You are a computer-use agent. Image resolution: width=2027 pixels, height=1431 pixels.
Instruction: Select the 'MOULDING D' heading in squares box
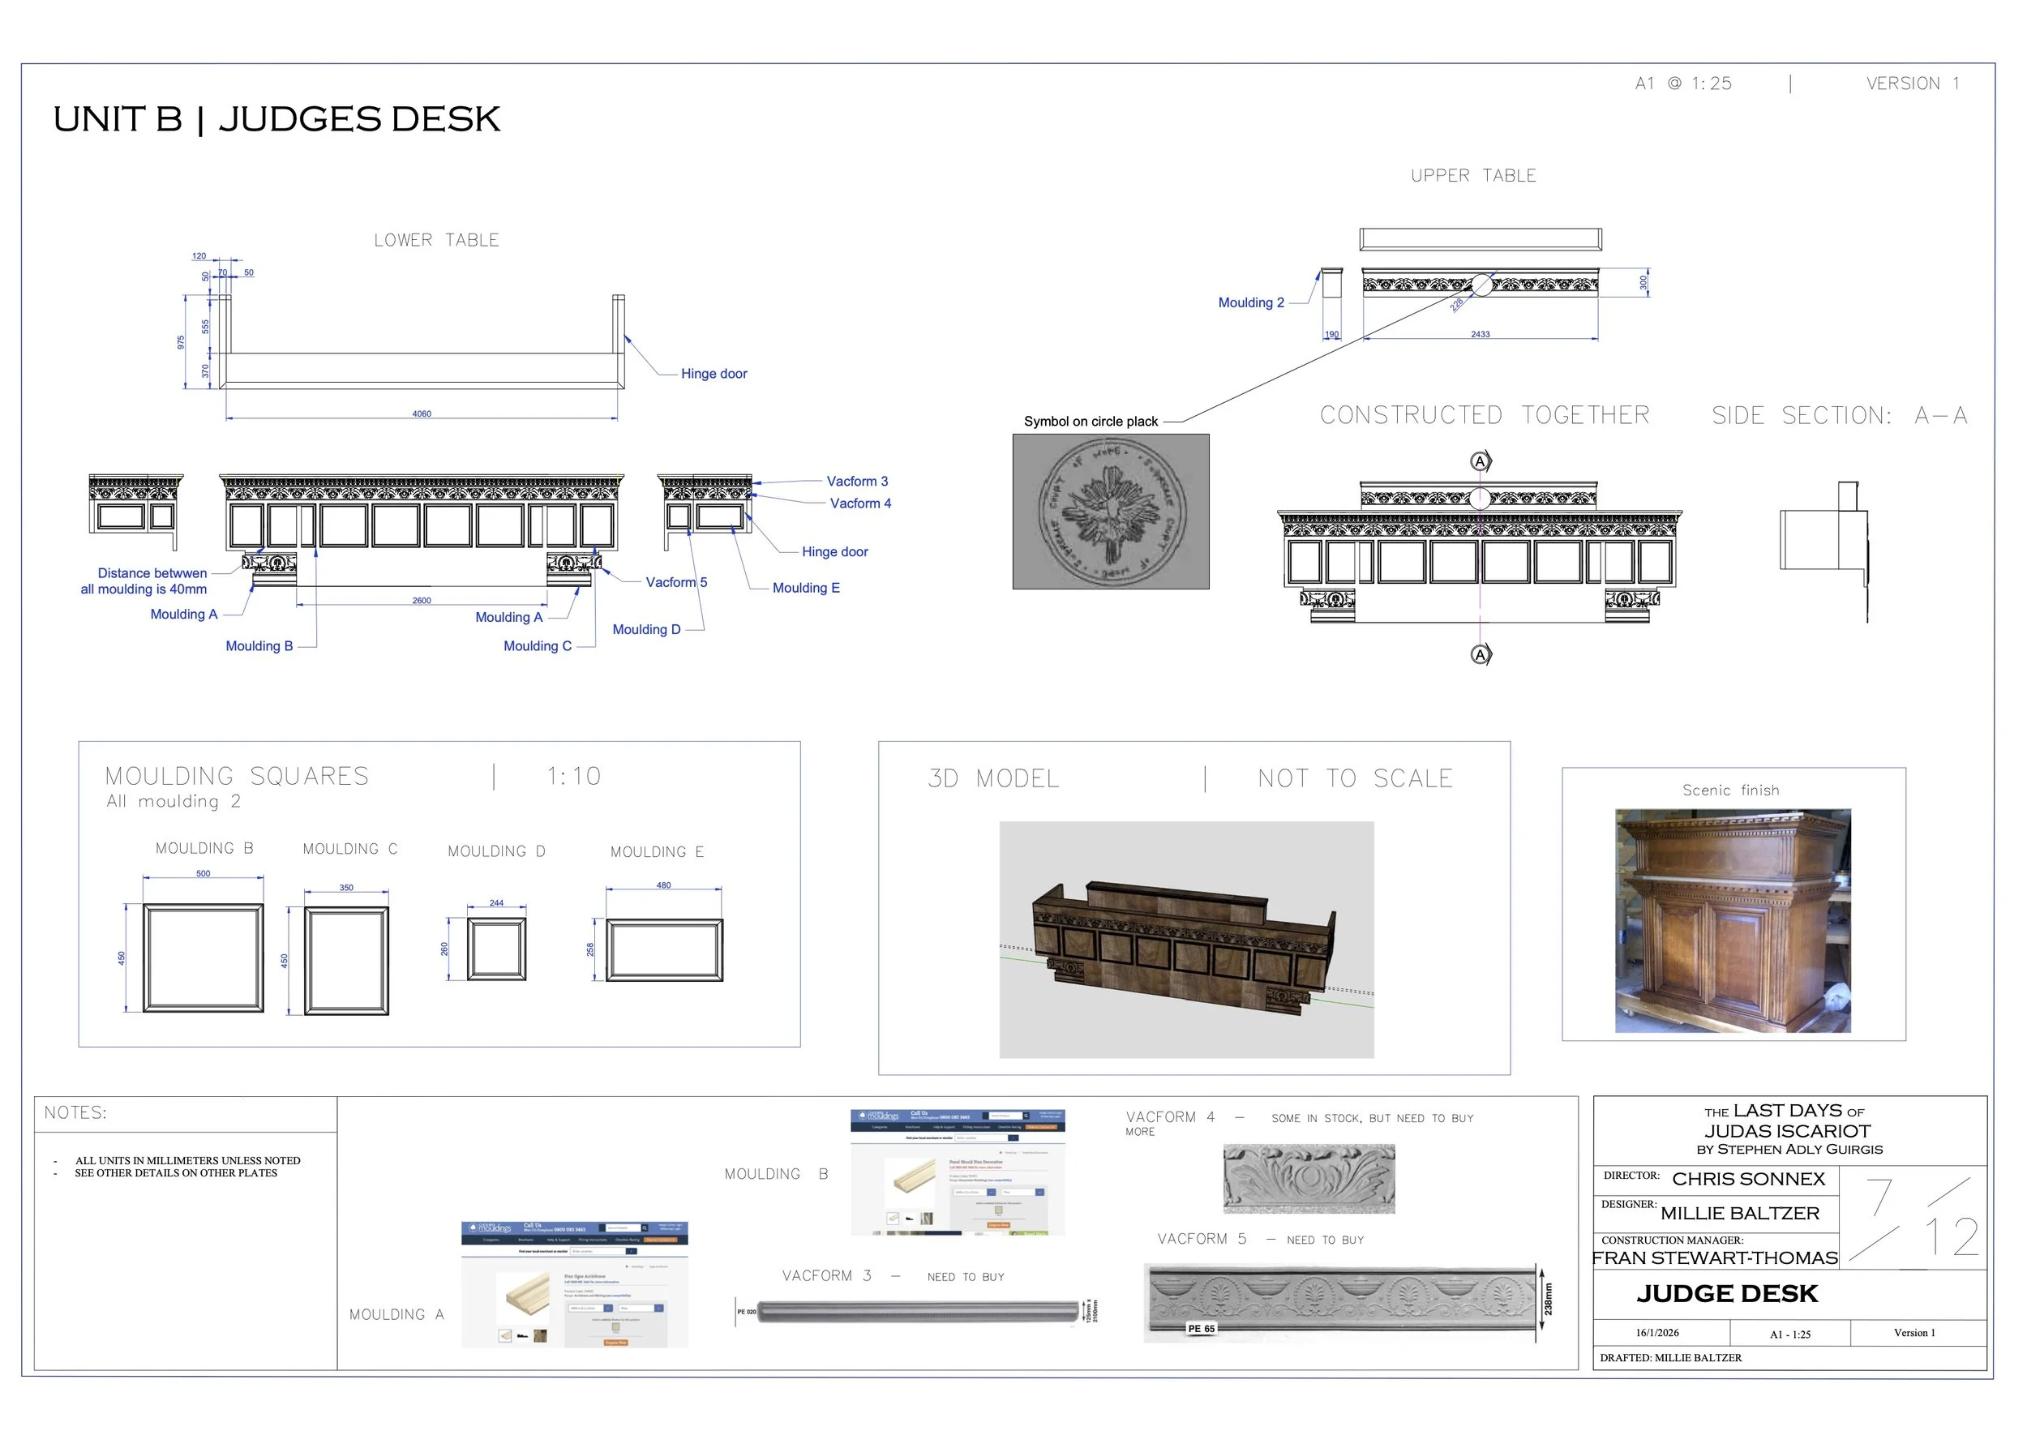(496, 851)
